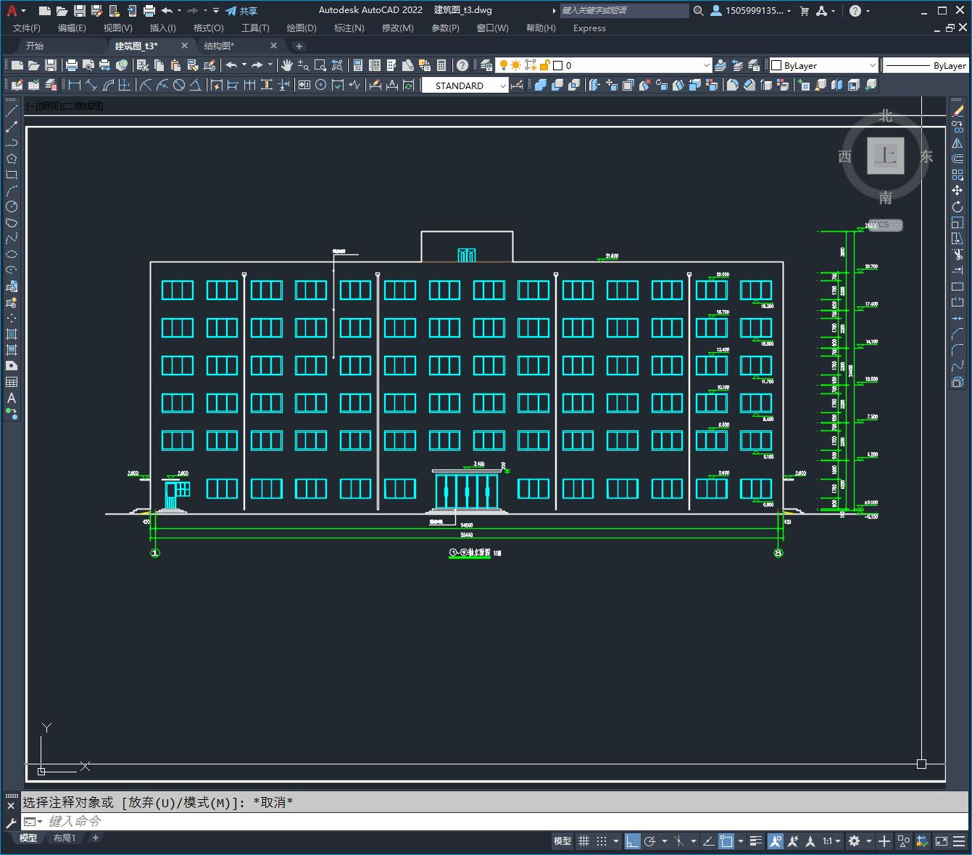The height and width of the screenshot is (855, 972).
Task: Toggle object snap in status bar
Action: (x=727, y=841)
